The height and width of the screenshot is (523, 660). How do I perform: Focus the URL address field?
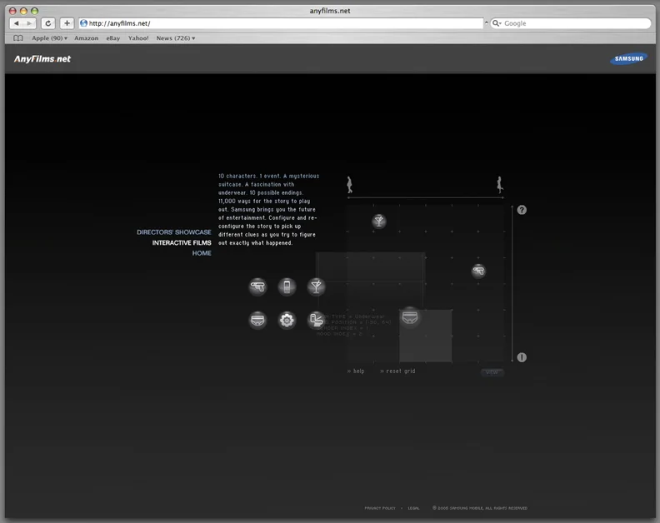(x=281, y=23)
